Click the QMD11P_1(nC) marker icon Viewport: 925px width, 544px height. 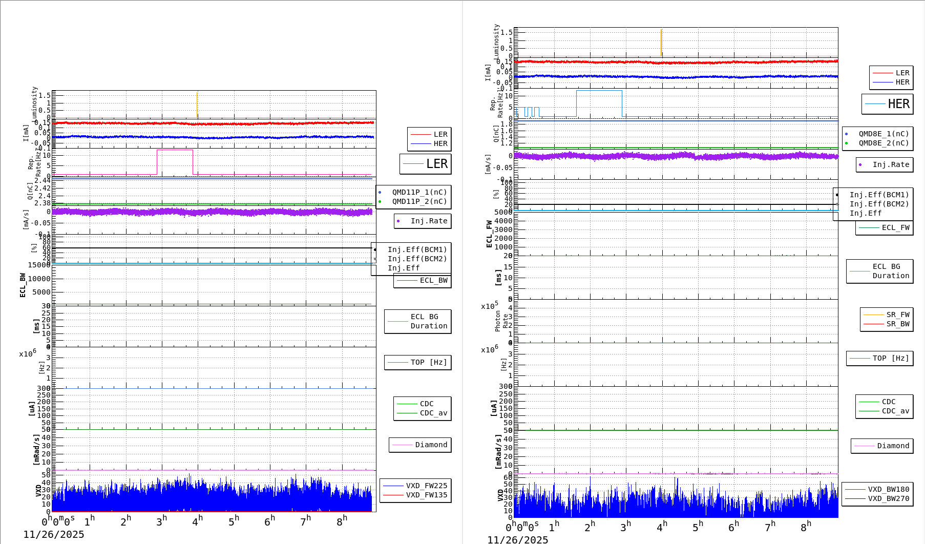click(380, 191)
